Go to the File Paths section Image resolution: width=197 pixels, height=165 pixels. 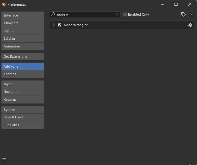click(23, 125)
